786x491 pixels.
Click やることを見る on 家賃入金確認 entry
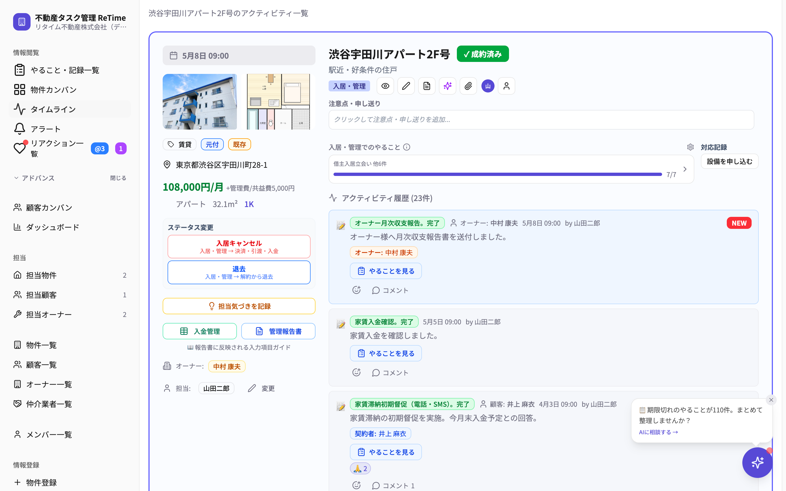pyautogui.click(x=386, y=353)
